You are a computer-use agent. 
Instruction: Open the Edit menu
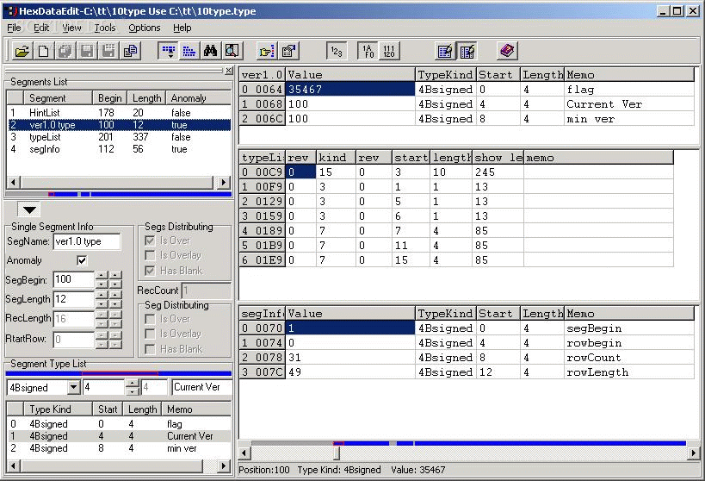41,28
